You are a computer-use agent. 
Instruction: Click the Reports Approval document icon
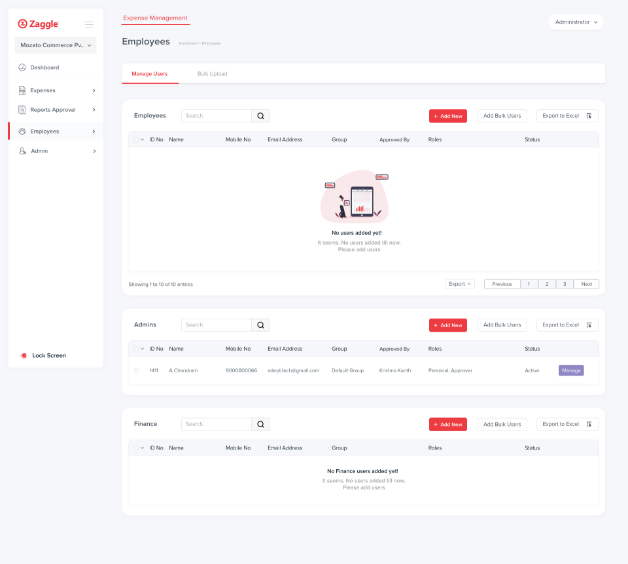(x=22, y=109)
